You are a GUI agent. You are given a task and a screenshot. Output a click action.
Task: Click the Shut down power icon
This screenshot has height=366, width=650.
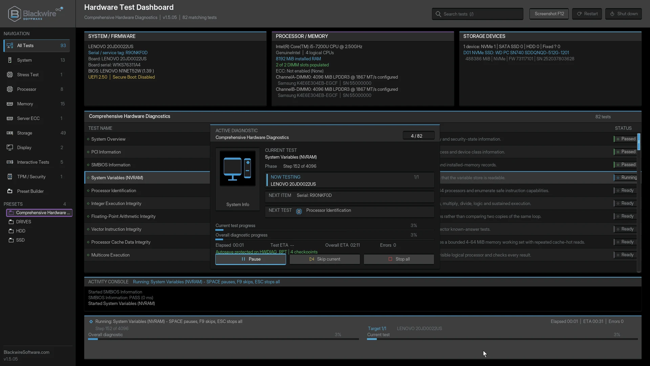[612, 14]
